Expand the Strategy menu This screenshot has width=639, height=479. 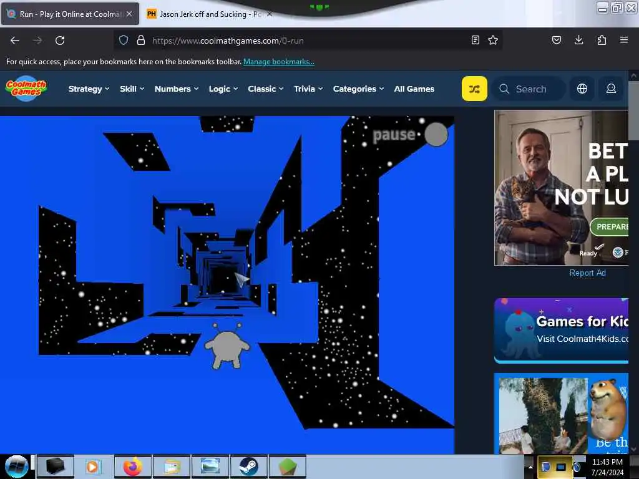pos(89,89)
